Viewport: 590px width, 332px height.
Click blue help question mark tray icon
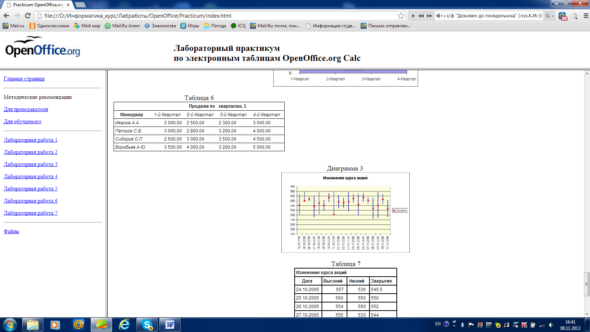[x=446, y=324]
